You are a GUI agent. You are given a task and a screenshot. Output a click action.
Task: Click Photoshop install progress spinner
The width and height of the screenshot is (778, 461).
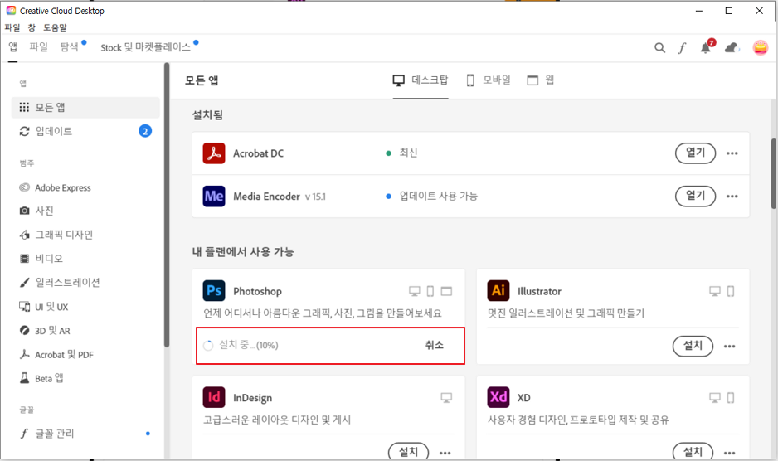click(x=208, y=346)
